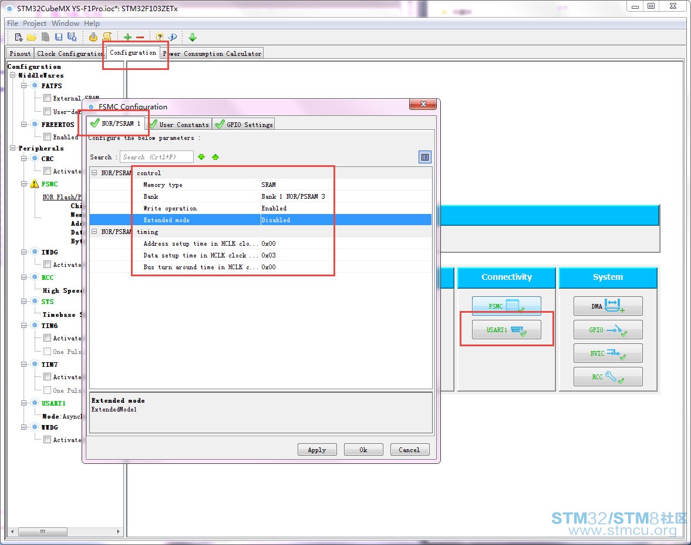Click the Generate Report scroll icon
This screenshot has width=691, height=545.
[x=107, y=36]
